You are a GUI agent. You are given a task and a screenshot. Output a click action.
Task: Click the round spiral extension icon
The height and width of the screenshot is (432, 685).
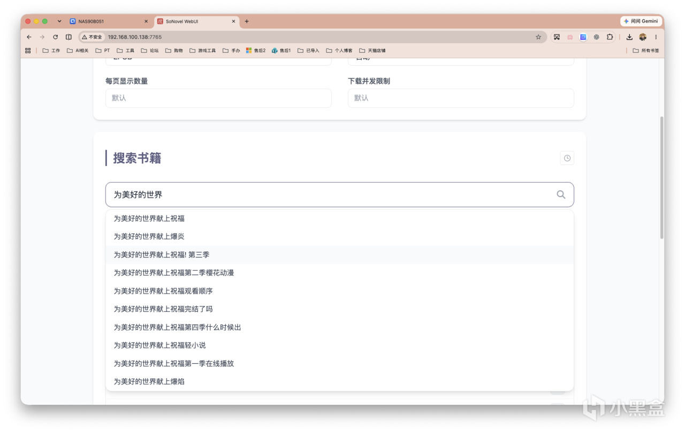point(596,37)
